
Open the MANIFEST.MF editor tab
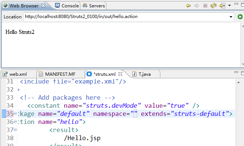(60, 74)
